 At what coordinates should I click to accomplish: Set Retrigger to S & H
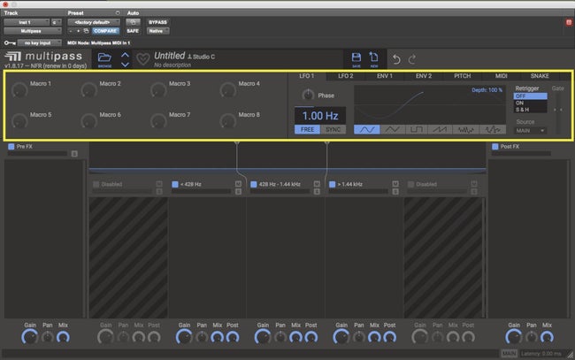pyautogui.click(x=530, y=110)
